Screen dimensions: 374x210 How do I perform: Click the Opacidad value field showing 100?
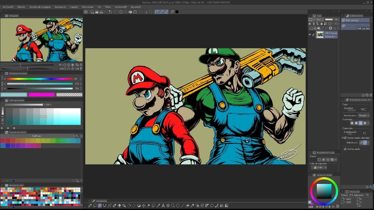[x=363, y=109]
